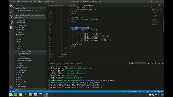The image size is (173, 97).
Task: Expand the layouts folder
Action: [x=22, y=56]
